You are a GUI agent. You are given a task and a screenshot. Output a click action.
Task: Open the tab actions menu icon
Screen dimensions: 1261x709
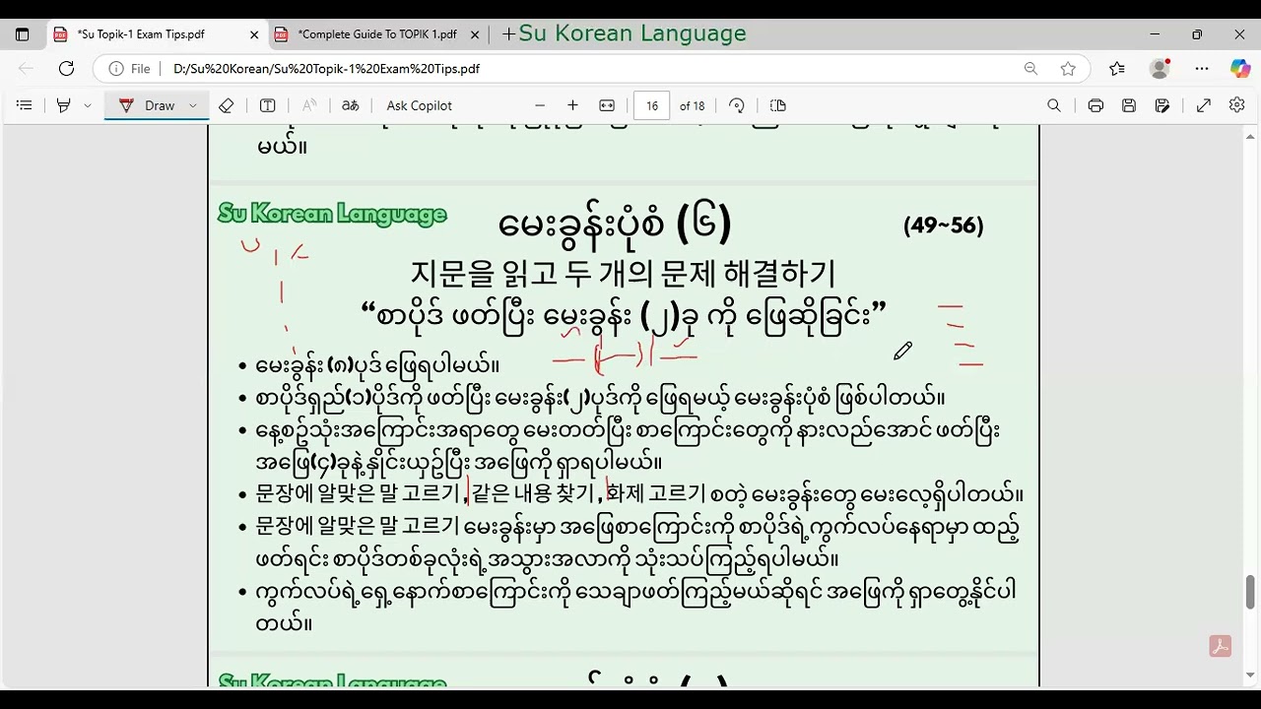coord(22,34)
